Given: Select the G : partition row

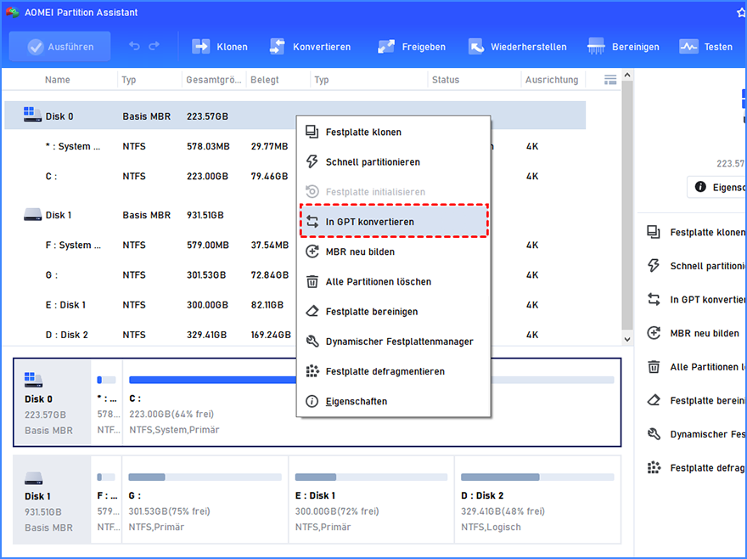Looking at the screenshot, I should click(295, 275).
